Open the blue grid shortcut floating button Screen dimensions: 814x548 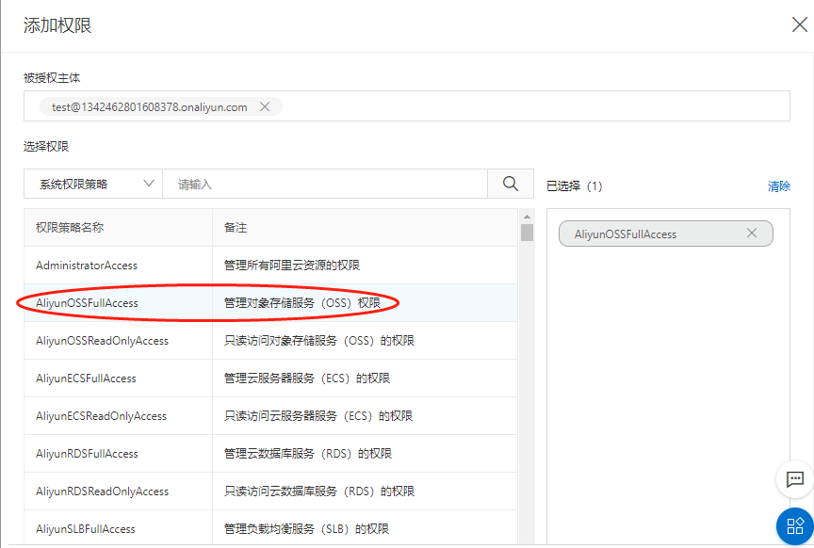click(795, 526)
